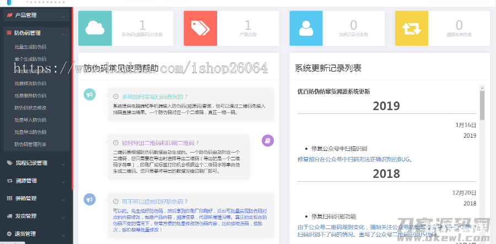The image size is (496, 244).
Task: Click clock icon before 如何导出二维码和印刷二维码
Action: pyautogui.click(x=116, y=143)
